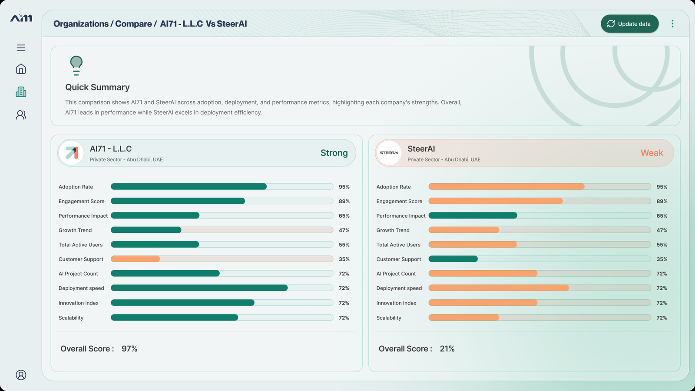Click SteerAI Total Active Users 55% value
The image size is (695, 391).
662,245
